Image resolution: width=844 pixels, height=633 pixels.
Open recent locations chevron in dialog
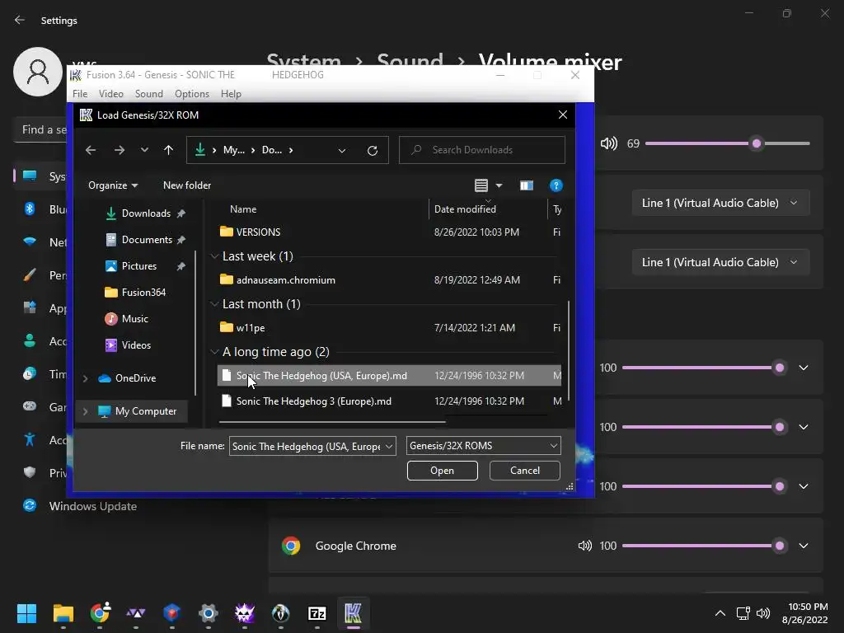[144, 150]
